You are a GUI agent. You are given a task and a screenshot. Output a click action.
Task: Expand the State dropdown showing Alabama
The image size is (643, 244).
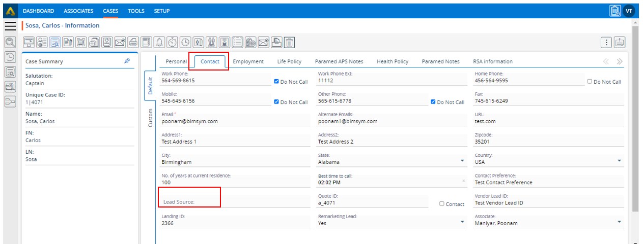click(462, 161)
